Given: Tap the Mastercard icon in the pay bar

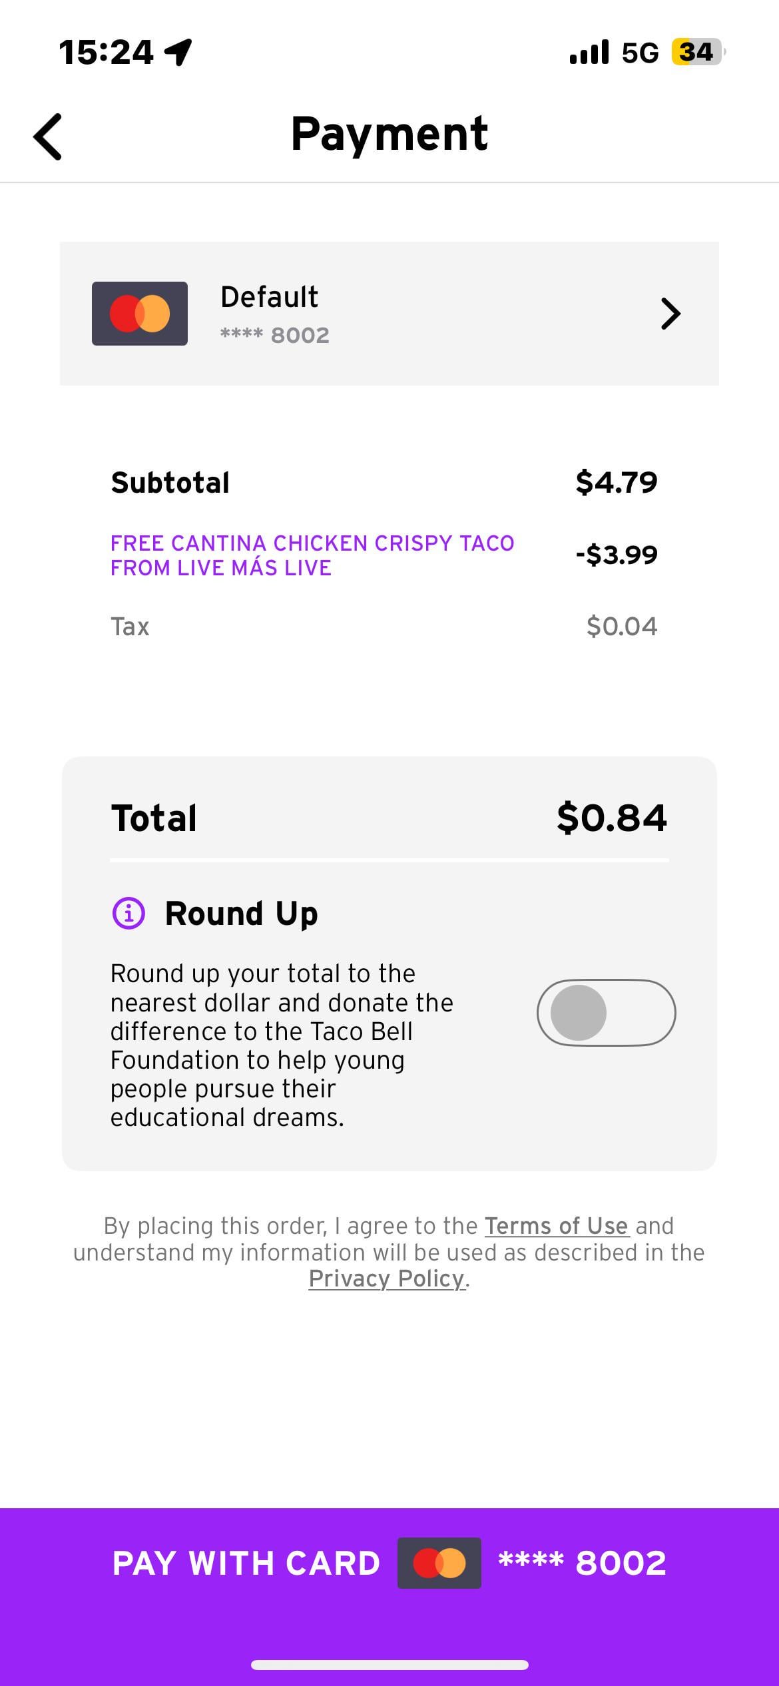Looking at the screenshot, I should point(439,1563).
